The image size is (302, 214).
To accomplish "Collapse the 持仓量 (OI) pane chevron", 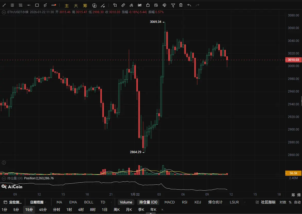I will pyautogui.click(x=4, y=179).
